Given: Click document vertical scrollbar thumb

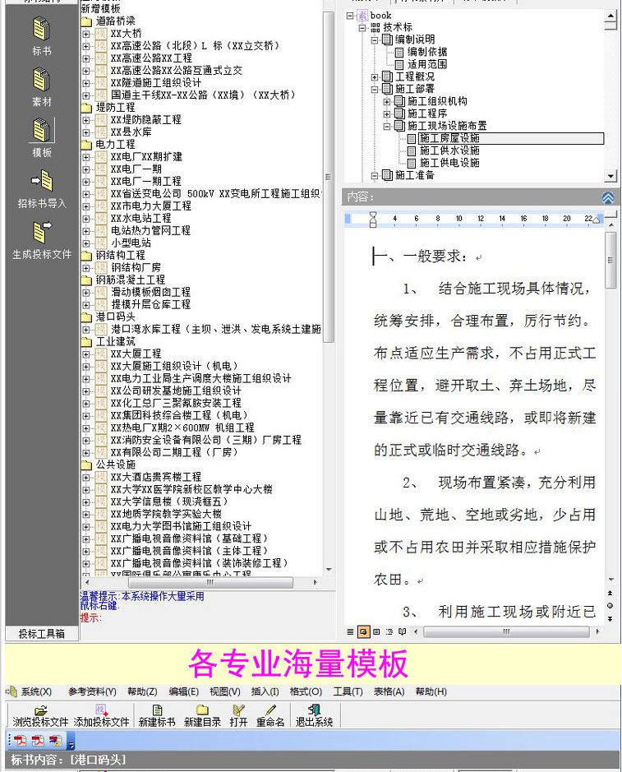Looking at the screenshot, I should pyautogui.click(x=610, y=260).
